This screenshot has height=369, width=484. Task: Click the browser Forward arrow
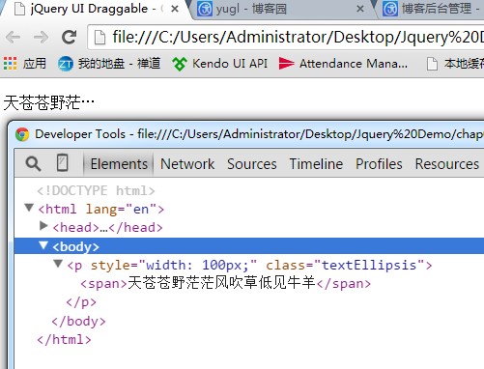[x=41, y=38]
